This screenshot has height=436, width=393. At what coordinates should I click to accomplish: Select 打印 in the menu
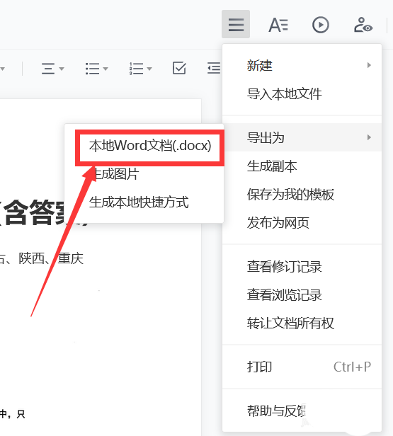pyautogui.click(x=302, y=367)
